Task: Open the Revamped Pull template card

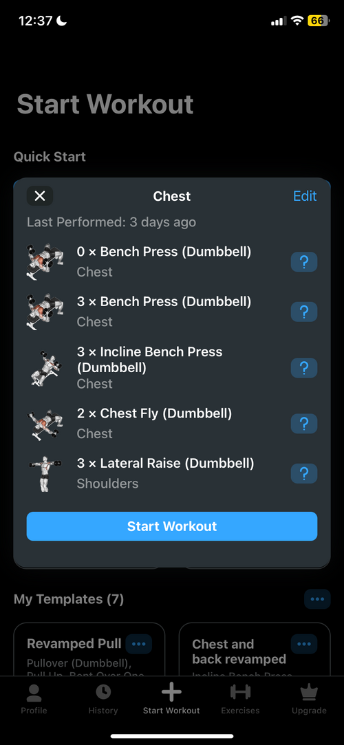Action: coord(89,649)
